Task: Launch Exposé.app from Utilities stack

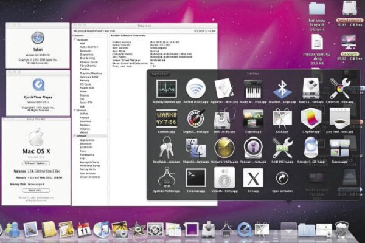Action: [x=253, y=119]
